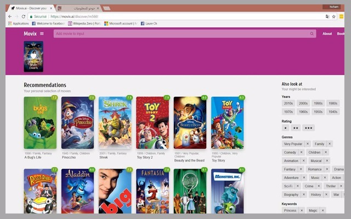Open the About page in header
This screenshot has height=219, width=351.
tap(327, 33)
